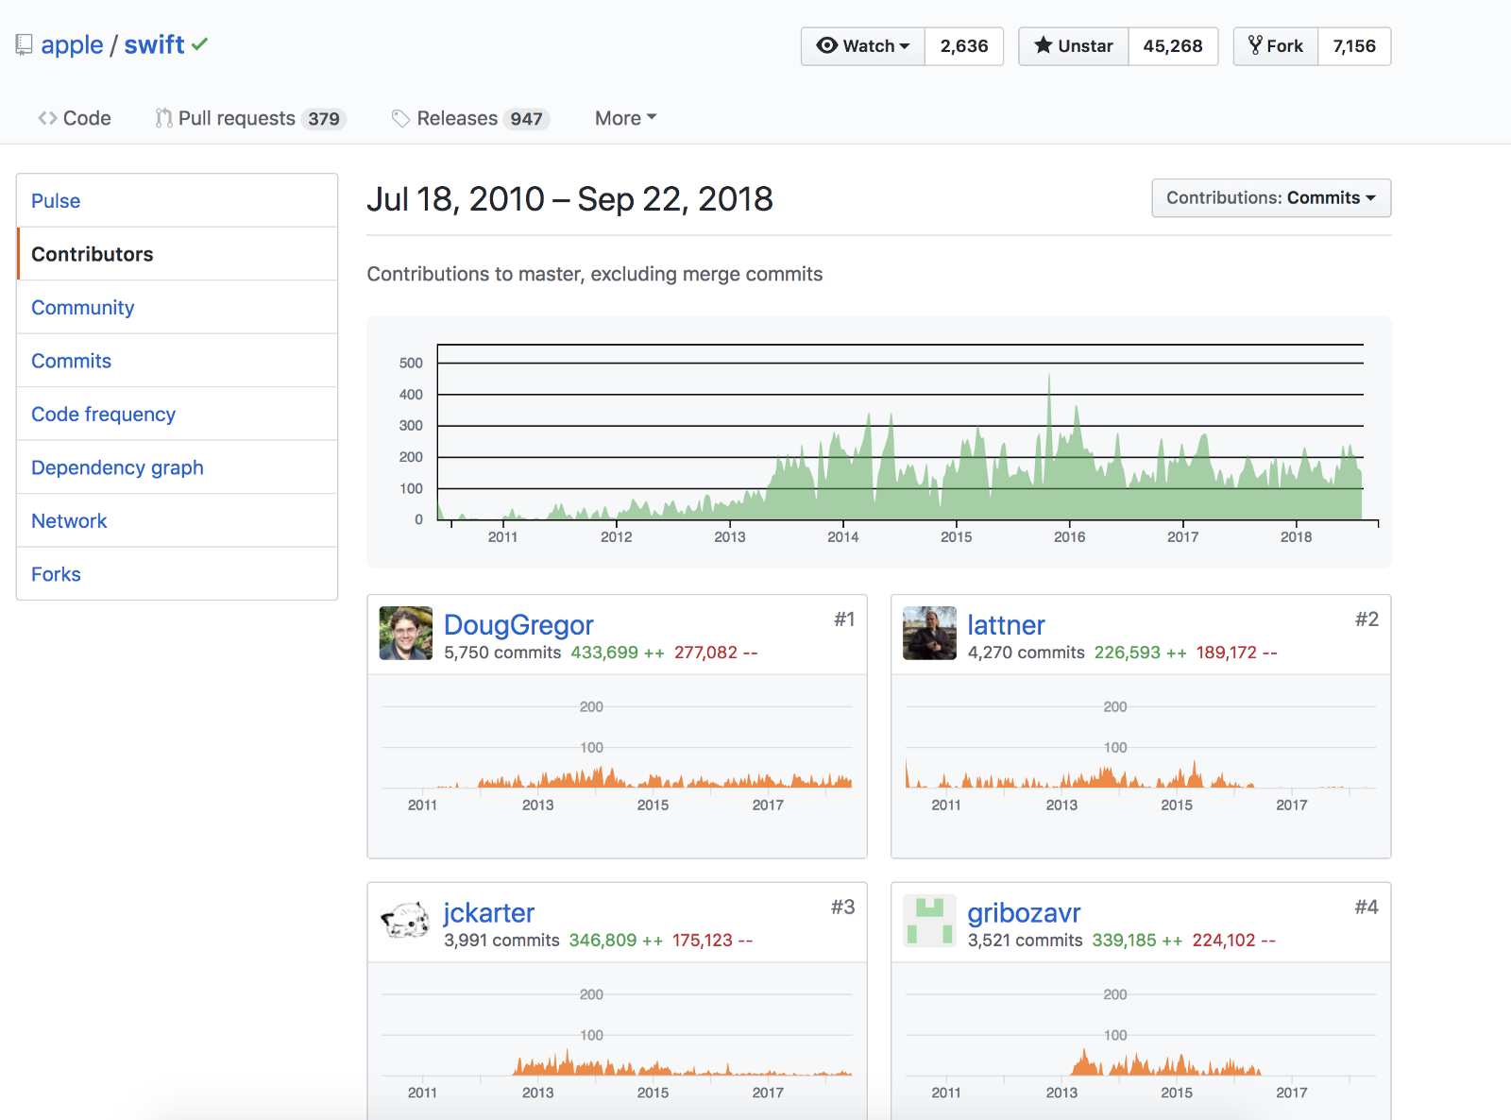
Task: Open the Dependency graph page
Action: coord(117,467)
